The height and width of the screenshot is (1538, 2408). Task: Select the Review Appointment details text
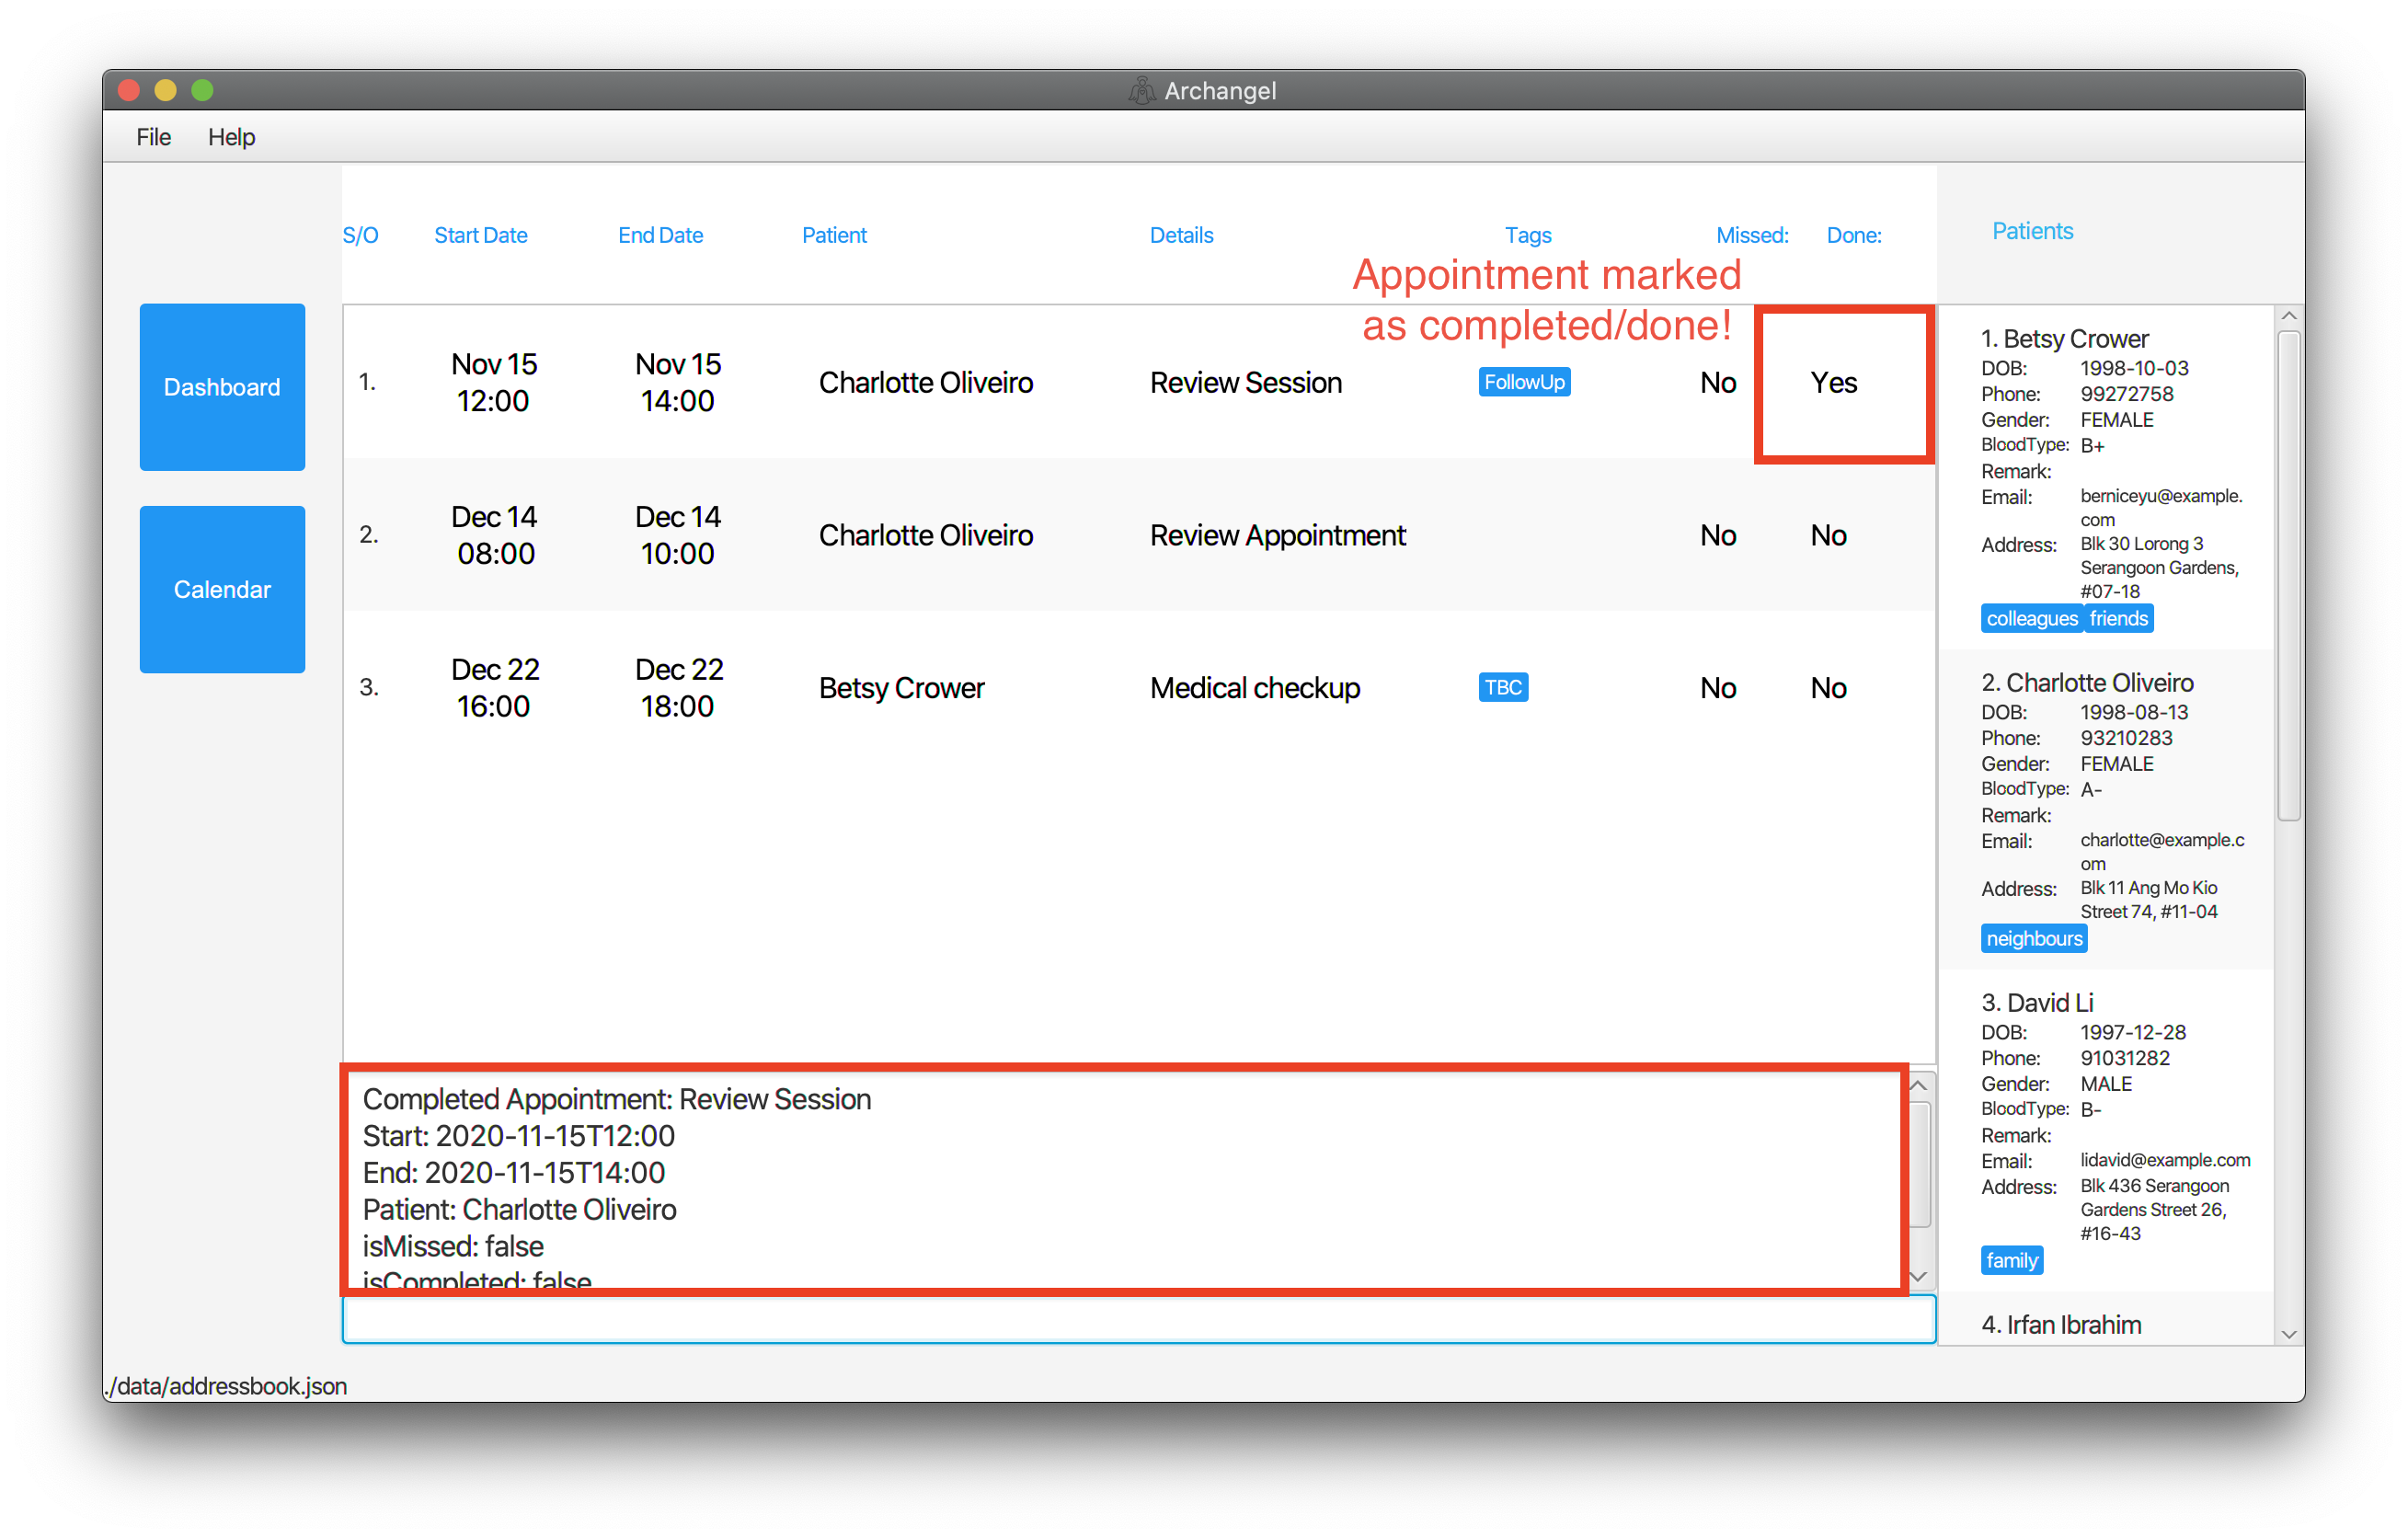(1277, 535)
